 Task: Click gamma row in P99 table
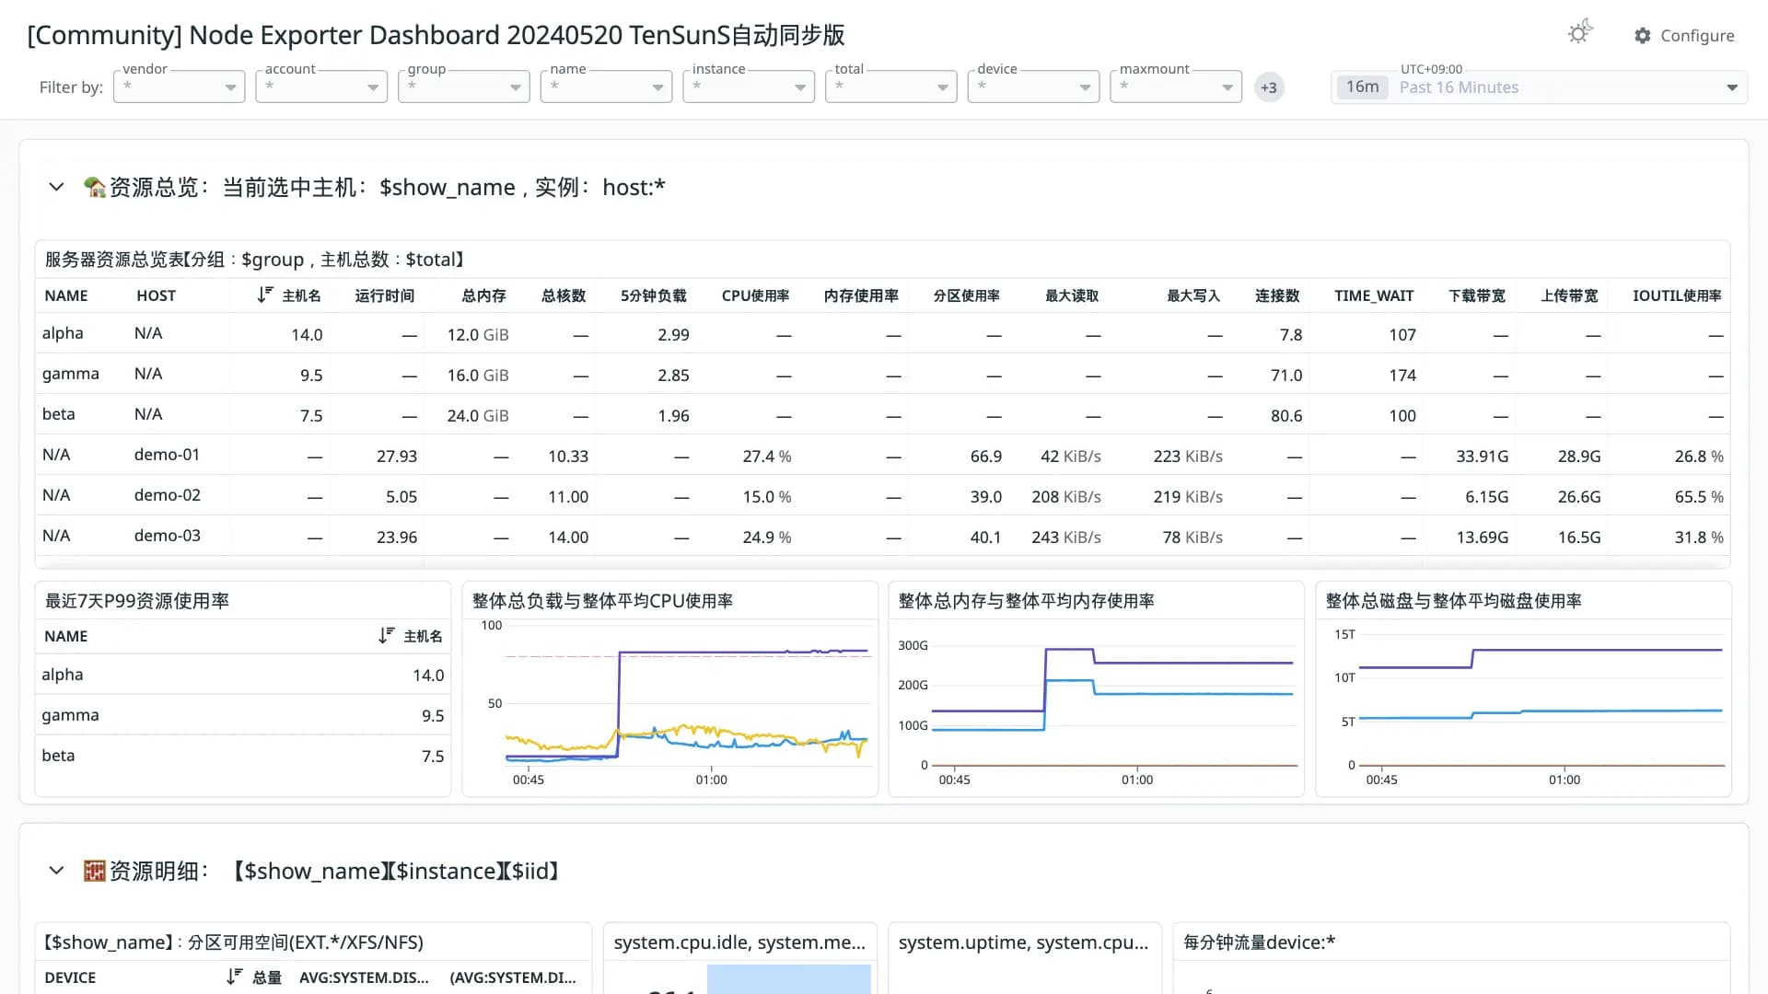point(243,715)
